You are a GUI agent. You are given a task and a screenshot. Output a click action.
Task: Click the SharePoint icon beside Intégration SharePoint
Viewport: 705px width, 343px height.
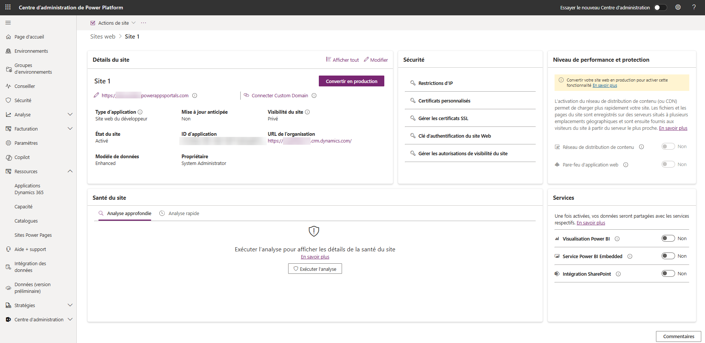[x=557, y=274]
